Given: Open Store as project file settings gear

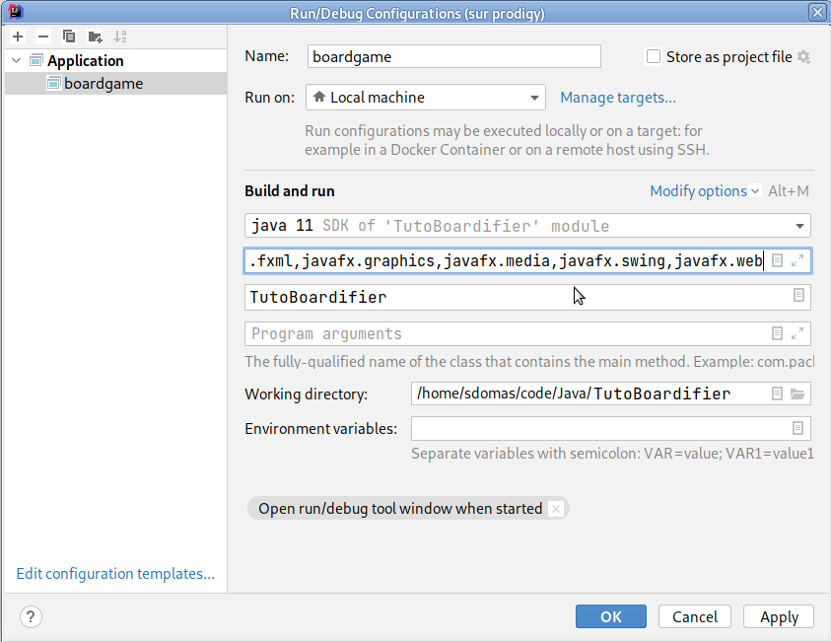Looking at the screenshot, I should point(803,57).
